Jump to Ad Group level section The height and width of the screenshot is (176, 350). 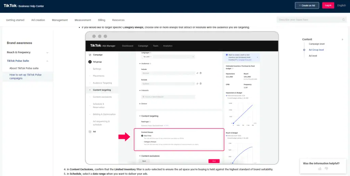click(316, 50)
